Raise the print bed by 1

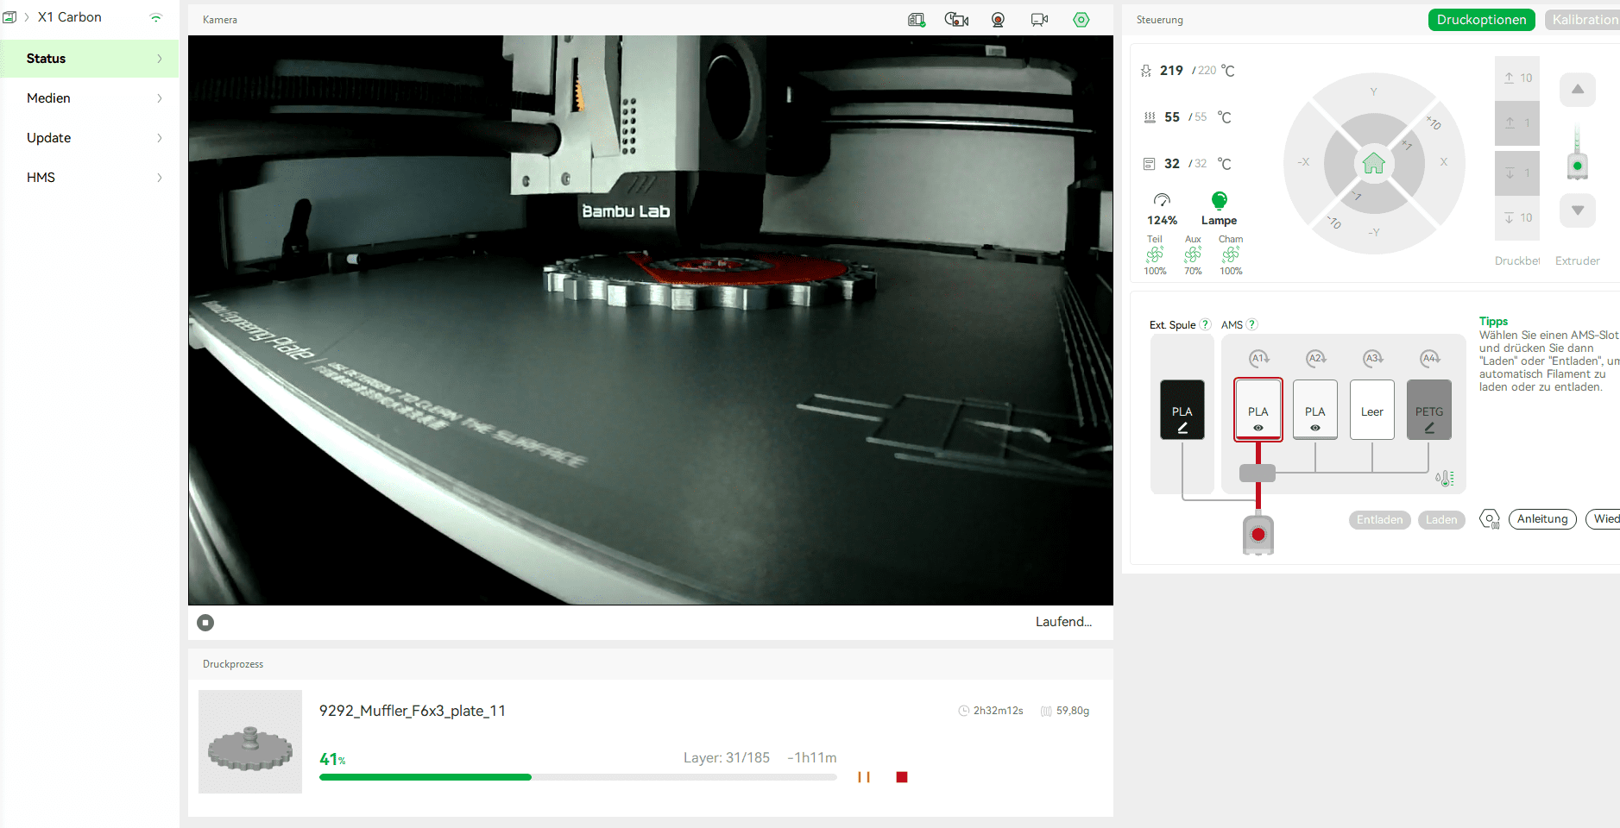(1517, 122)
